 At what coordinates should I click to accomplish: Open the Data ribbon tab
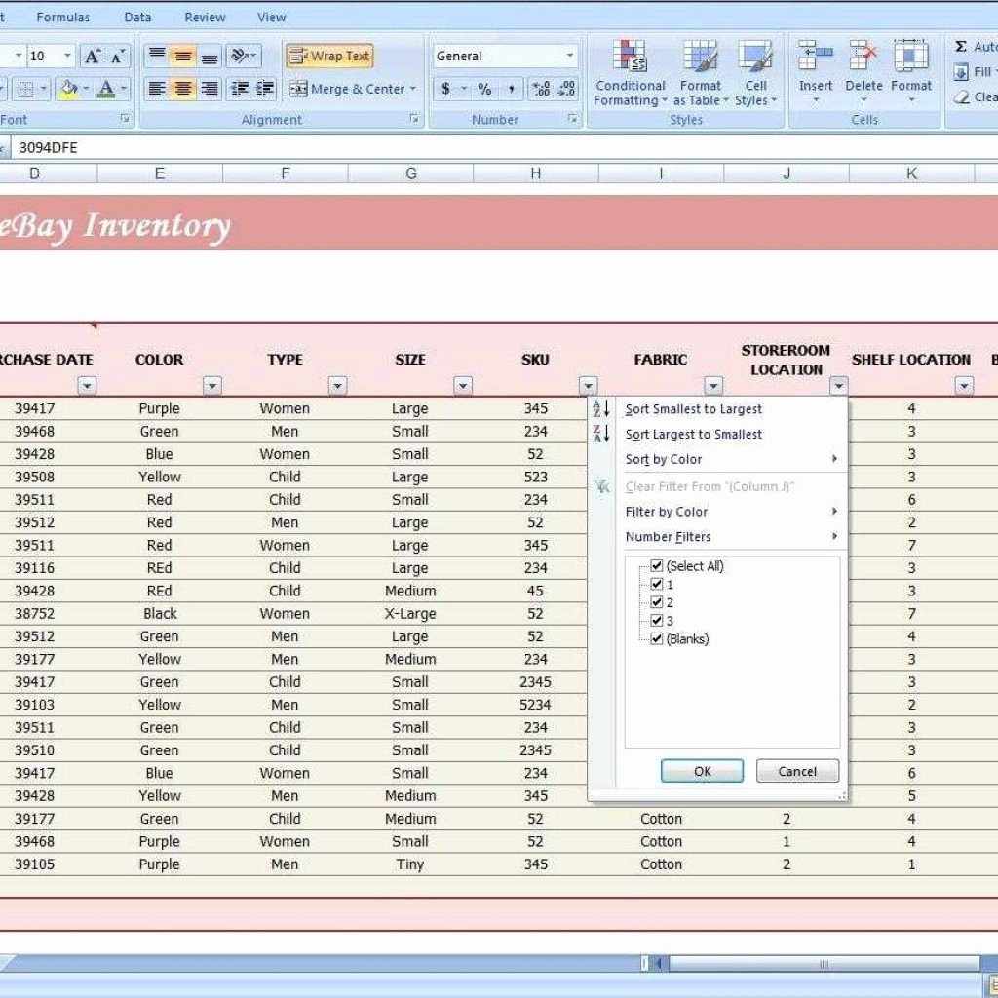(137, 18)
